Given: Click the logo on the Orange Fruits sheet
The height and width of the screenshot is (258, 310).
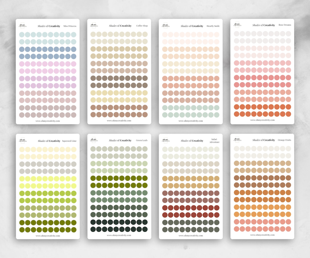Looking at the screenshot, I should (237, 140).
